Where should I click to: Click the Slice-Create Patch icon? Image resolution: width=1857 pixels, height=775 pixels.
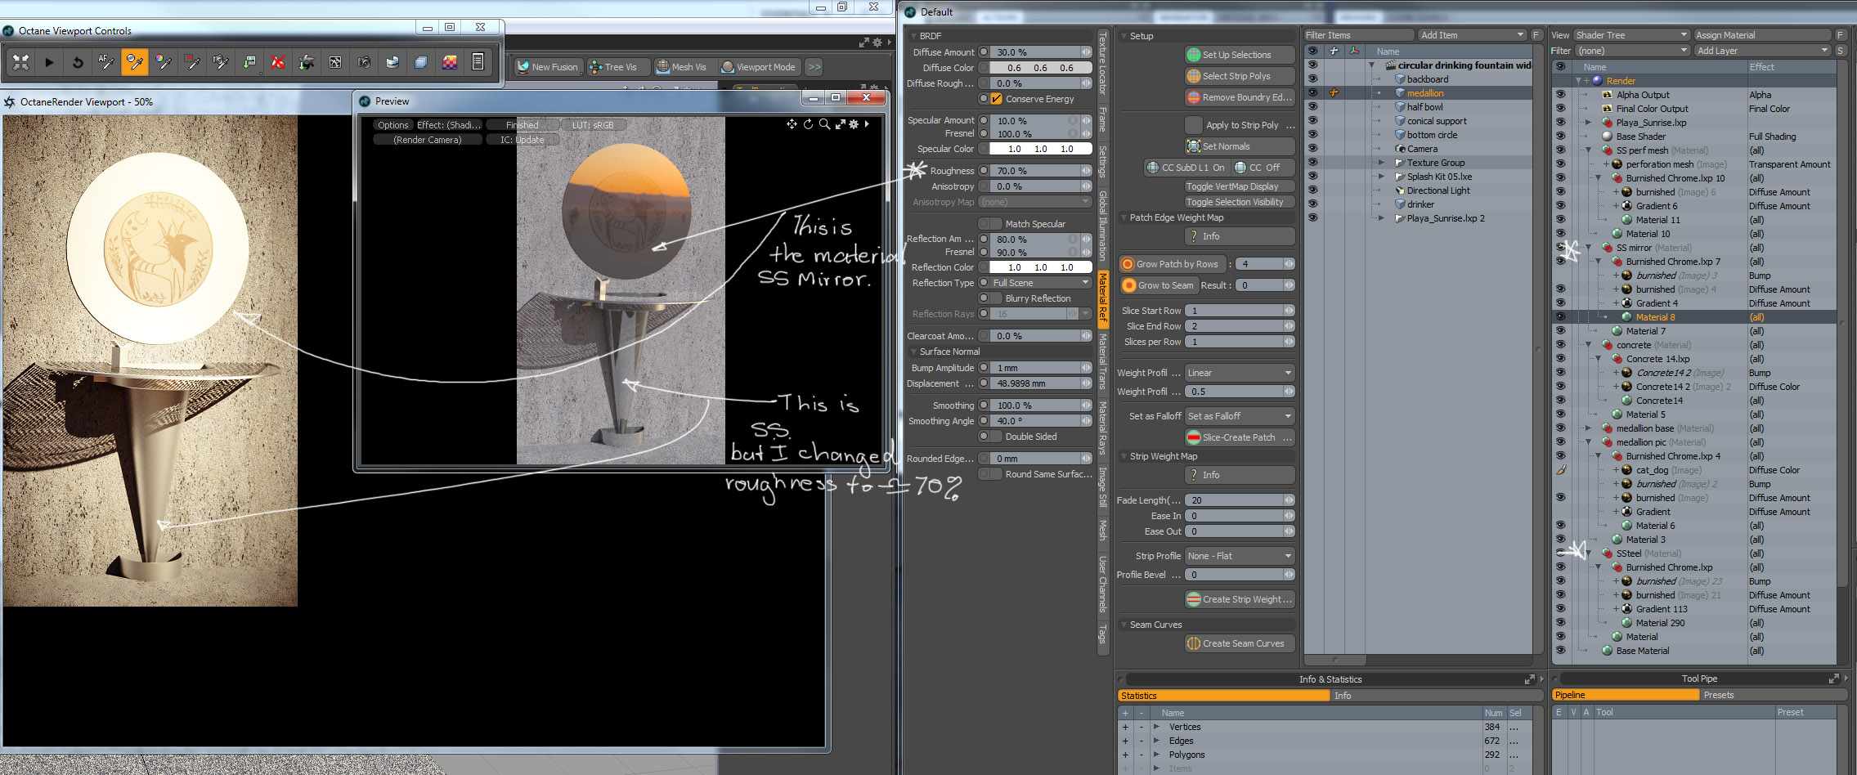point(1194,437)
